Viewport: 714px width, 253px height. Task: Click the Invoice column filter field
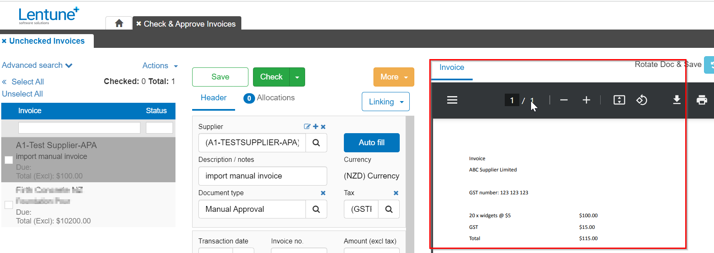79,128
